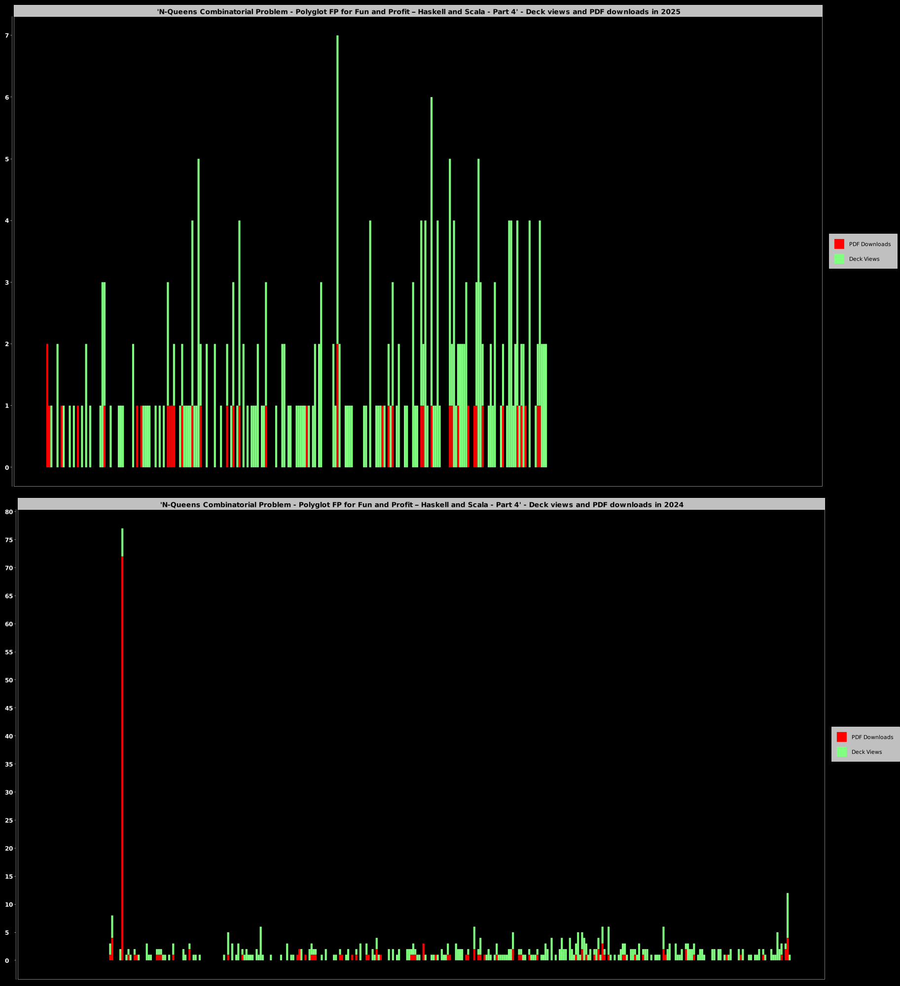Click the first red bar reaching 2 in 2025
The image size is (900, 986).
pyautogui.click(x=47, y=405)
